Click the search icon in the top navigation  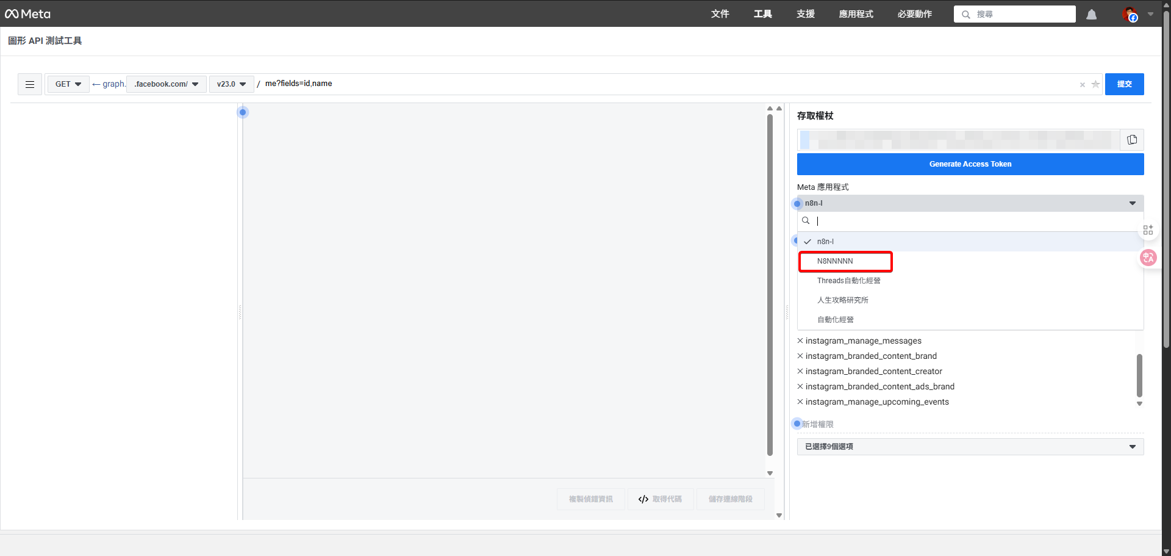click(x=966, y=14)
